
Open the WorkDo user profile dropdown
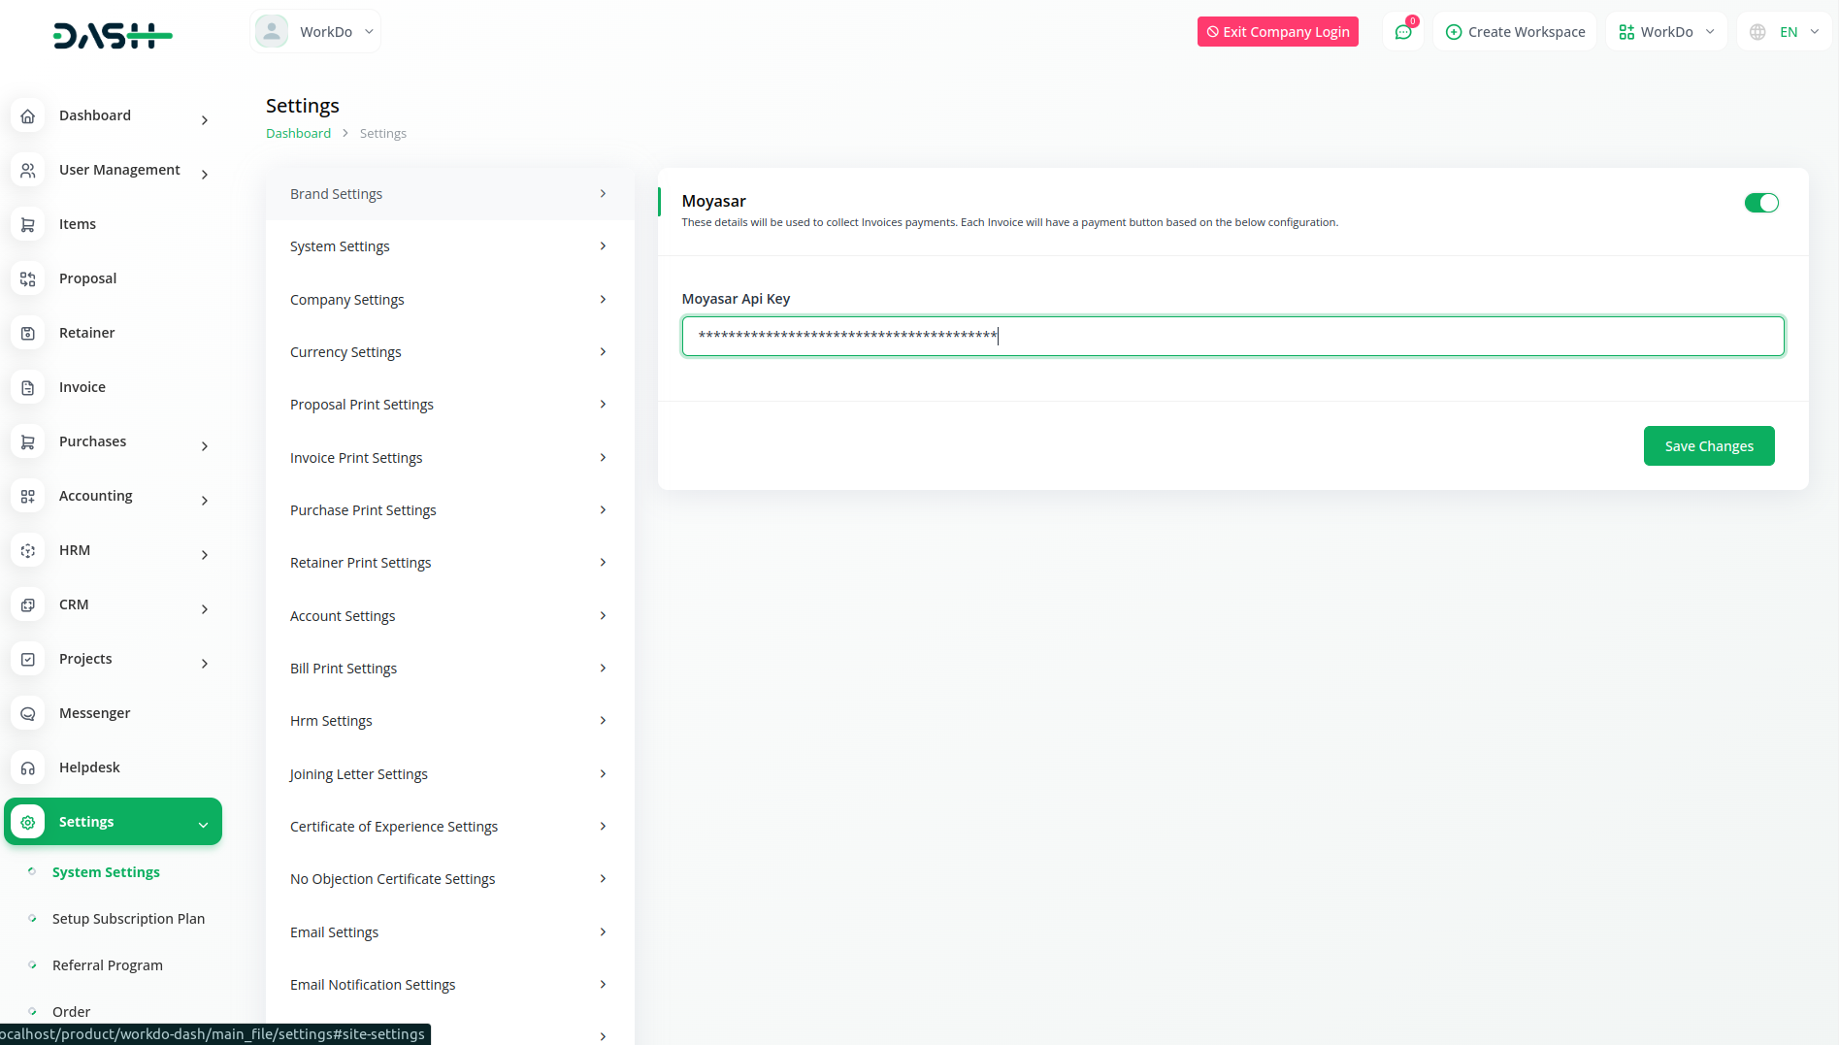(x=315, y=31)
